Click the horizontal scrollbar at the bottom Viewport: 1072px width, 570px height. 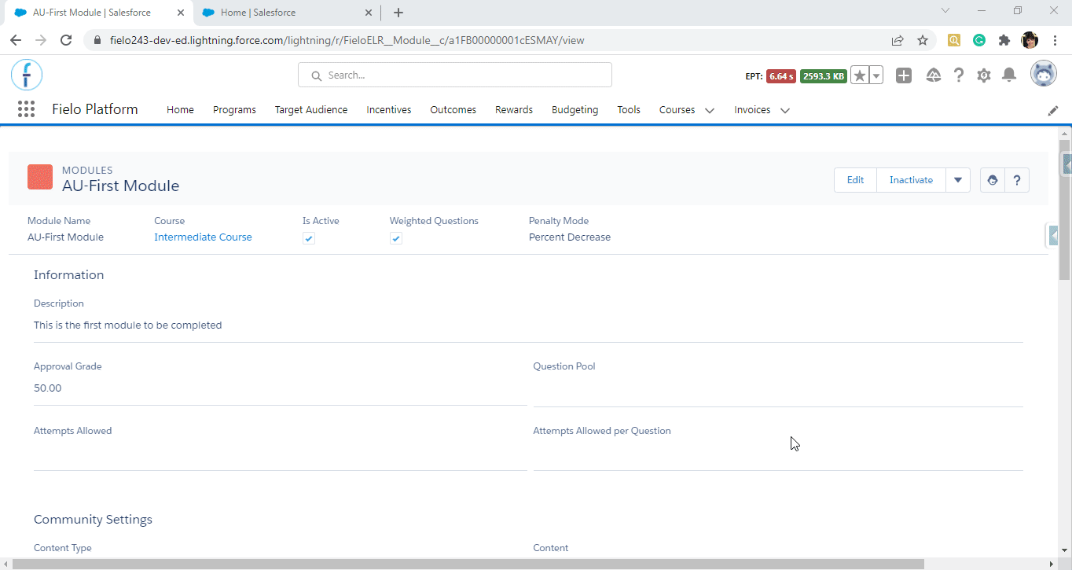point(468,564)
